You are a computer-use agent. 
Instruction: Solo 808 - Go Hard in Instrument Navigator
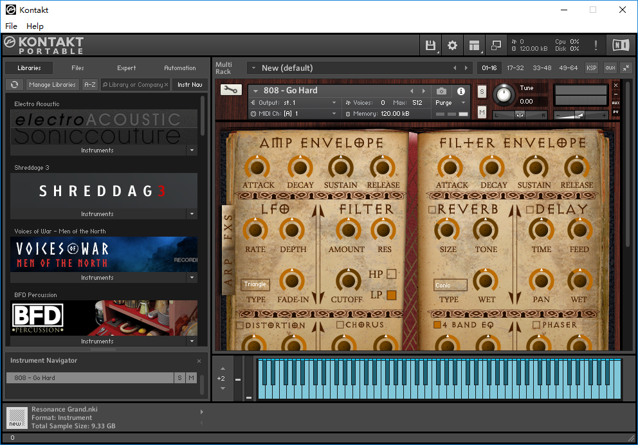[179, 378]
